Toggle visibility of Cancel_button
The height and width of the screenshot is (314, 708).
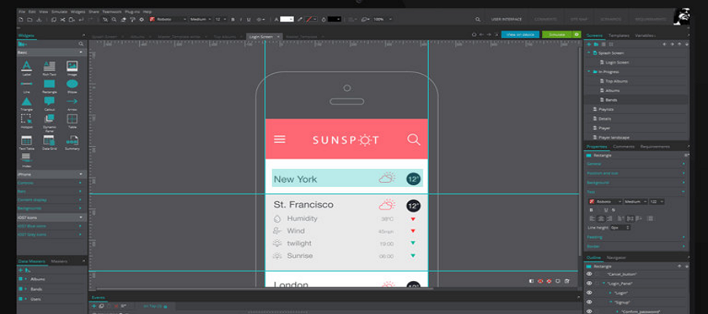pos(588,274)
